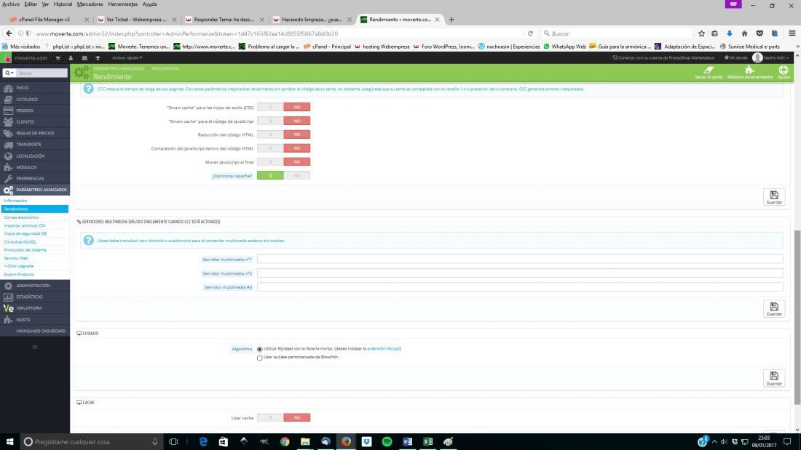
Task: Switch to Haciendo limpieza tab
Action: click(312, 20)
